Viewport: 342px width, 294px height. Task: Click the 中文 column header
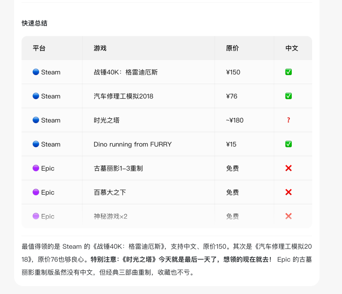[x=292, y=48]
